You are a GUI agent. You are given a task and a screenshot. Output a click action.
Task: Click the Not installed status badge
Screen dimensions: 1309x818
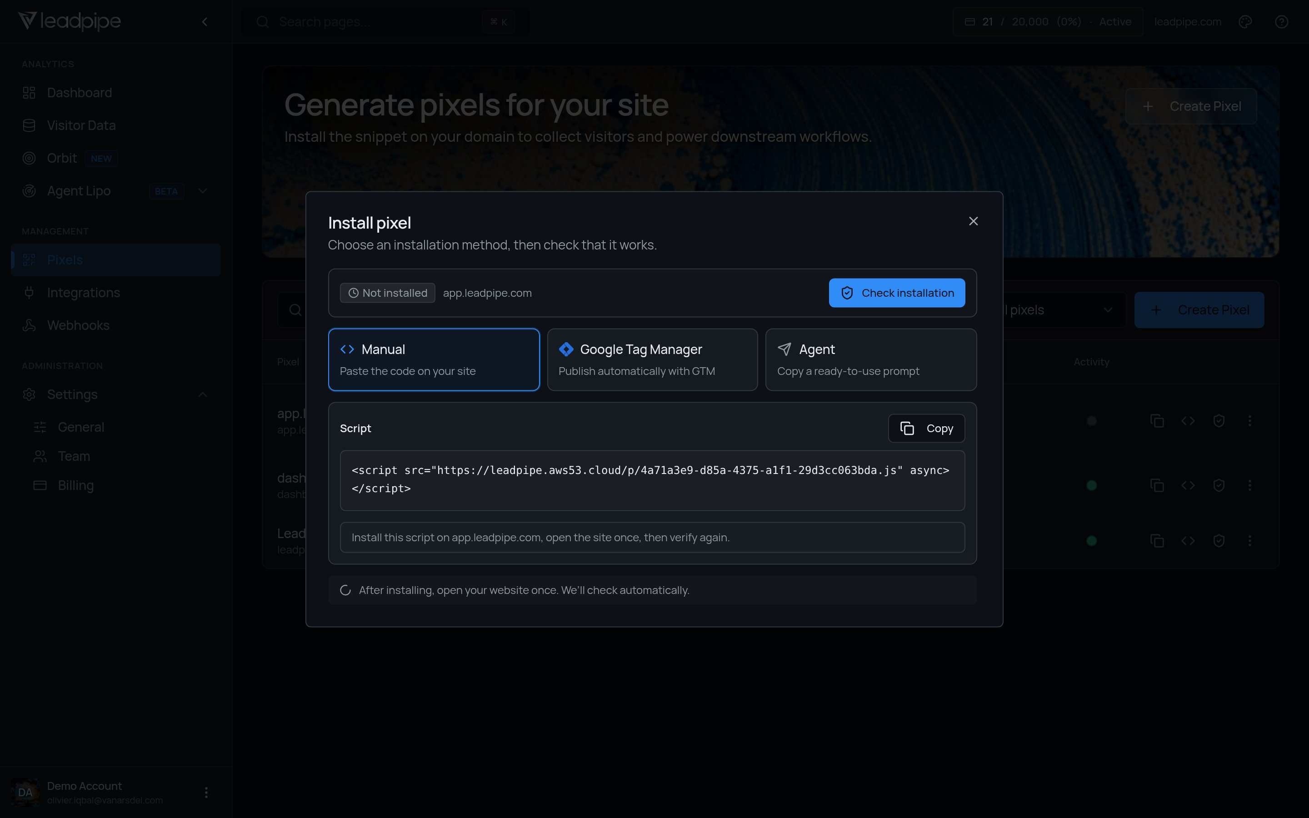387,293
